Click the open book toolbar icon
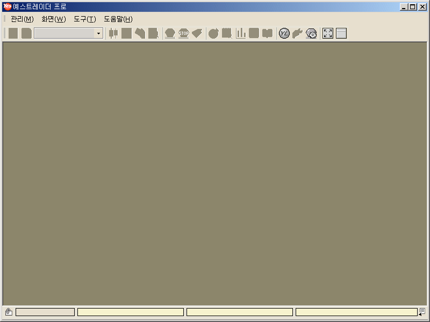 click(267, 33)
